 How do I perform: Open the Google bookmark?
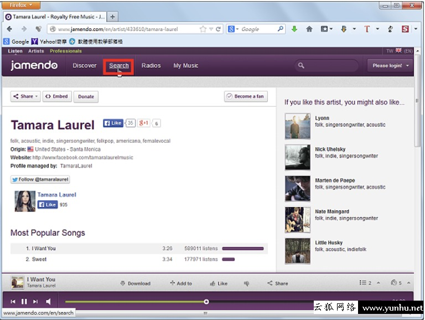coord(17,42)
